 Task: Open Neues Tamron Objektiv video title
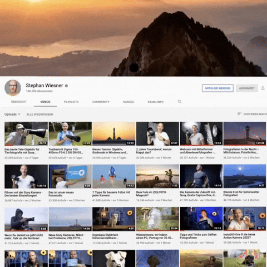click(110, 151)
